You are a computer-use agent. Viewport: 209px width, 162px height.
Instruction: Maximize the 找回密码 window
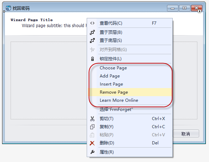(184, 8)
